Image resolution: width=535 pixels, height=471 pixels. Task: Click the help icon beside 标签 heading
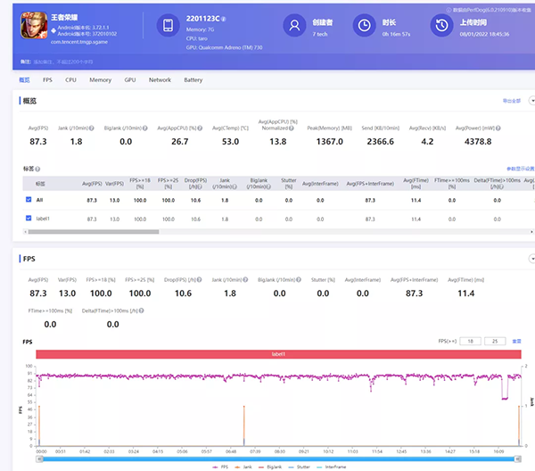[38, 168]
